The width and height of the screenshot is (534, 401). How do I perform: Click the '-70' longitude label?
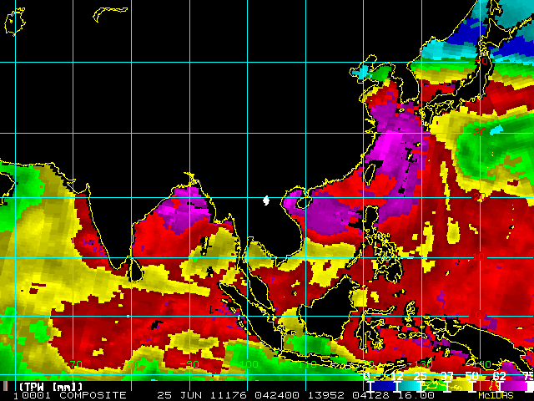[74, 364]
